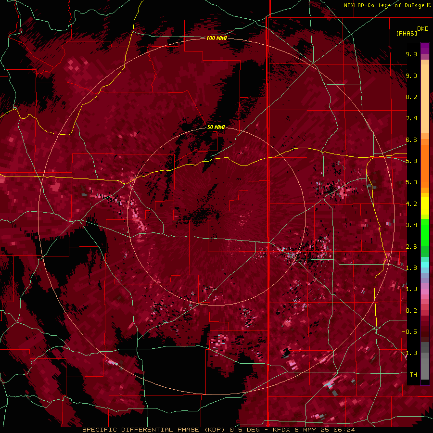Click the DKD label above the color scale
Screen dimensions: 433x433
[x=423, y=29]
